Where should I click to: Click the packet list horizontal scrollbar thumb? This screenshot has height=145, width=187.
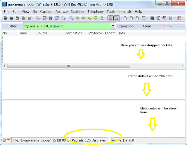click(69, 66)
